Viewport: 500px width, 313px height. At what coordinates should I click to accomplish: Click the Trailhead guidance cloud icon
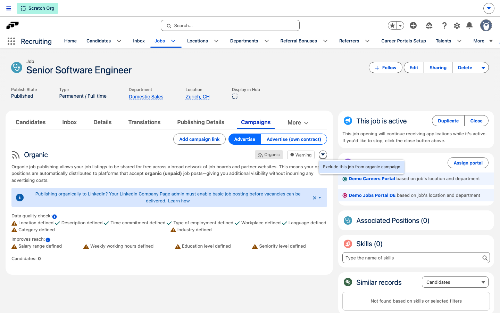coord(429,25)
